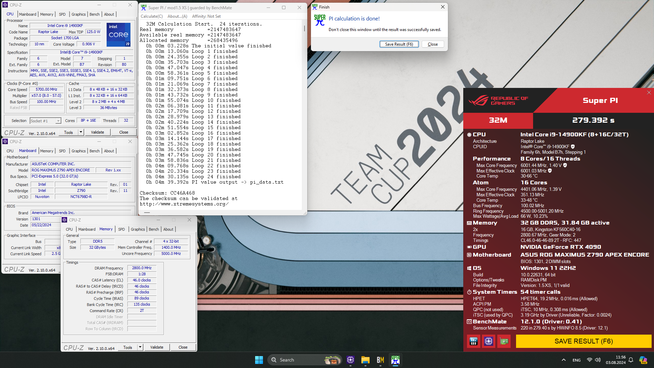Switch to CPU-Z from the taskbar
This screenshot has width=654, height=368.
point(351,360)
